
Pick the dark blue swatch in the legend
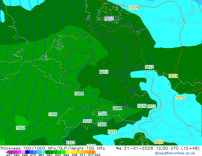(27, 152)
